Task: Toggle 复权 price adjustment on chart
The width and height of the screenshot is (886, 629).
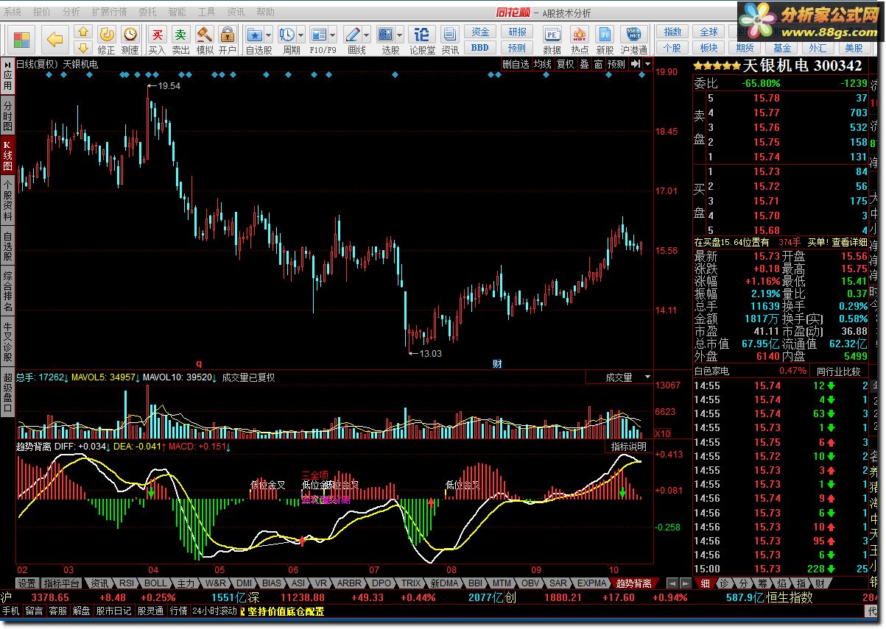Action: 565,64
